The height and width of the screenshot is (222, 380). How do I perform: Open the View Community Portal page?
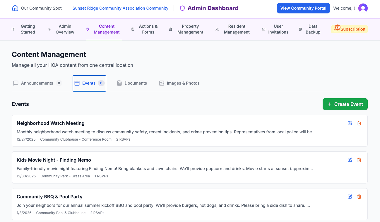click(x=303, y=8)
